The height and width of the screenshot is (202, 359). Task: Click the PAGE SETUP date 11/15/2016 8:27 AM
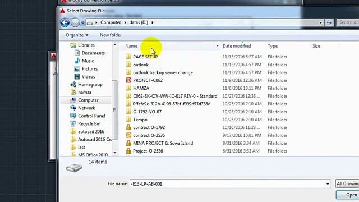point(242,57)
